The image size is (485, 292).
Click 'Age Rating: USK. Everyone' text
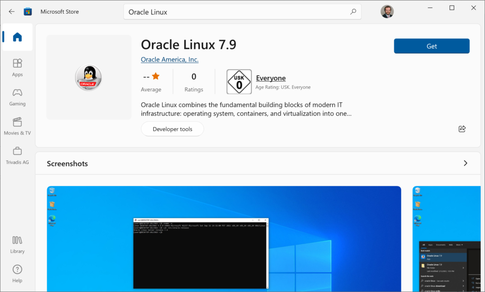(283, 87)
